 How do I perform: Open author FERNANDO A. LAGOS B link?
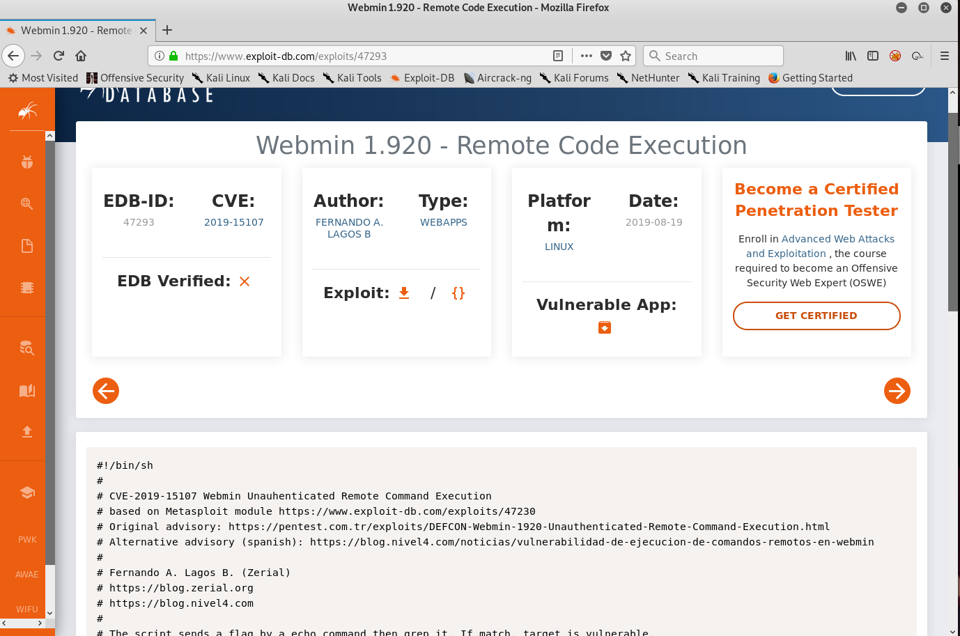tap(349, 228)
